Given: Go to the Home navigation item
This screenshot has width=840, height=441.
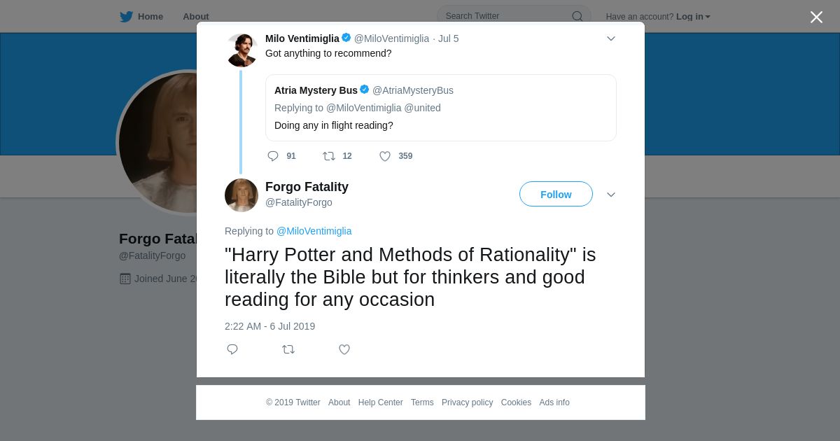Looking at the screenshot, I should (x=150, y=17).
